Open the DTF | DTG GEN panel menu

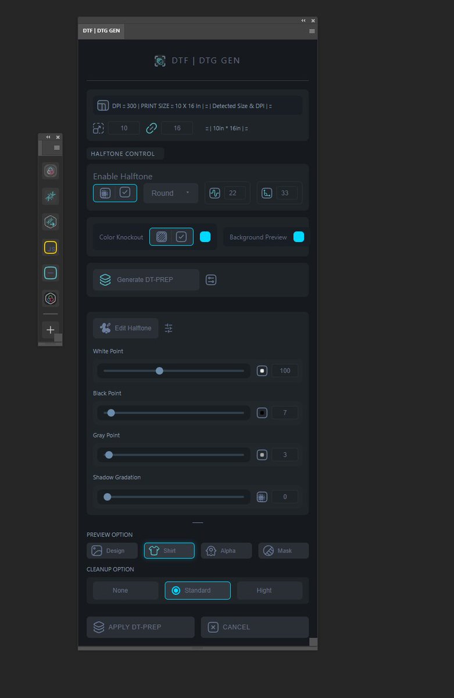click(x=312, y=31)
